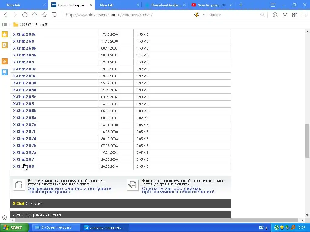This screenshot has height=232, width=310.
Task: Click the scrollbar up arrow
Action: pos(307,31)
